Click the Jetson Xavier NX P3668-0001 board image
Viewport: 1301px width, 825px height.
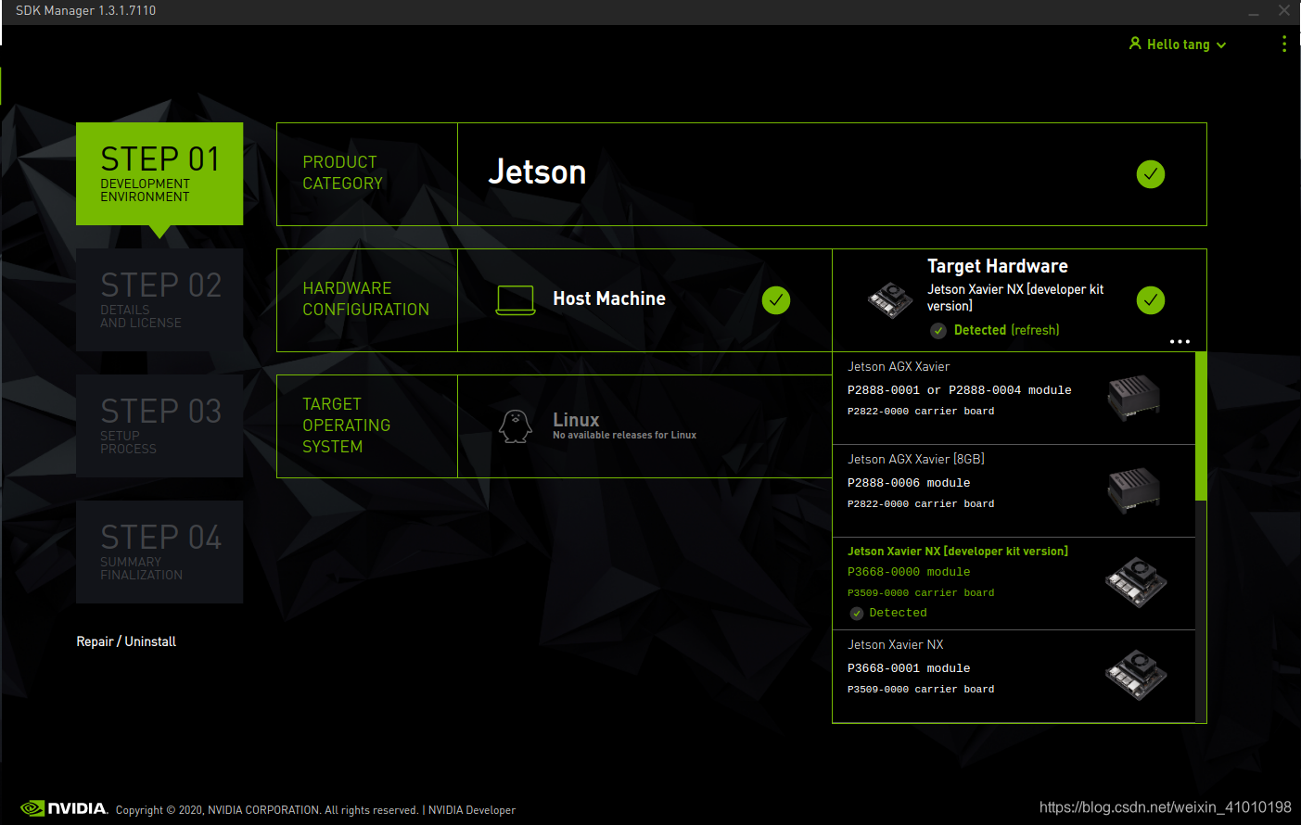[x=1136, y=675]
